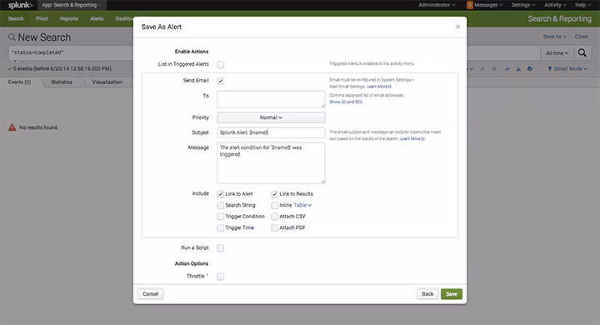600x325 pixels.
Task: Open the Priority Normal dropdown
Action: [x=271, y=117]
